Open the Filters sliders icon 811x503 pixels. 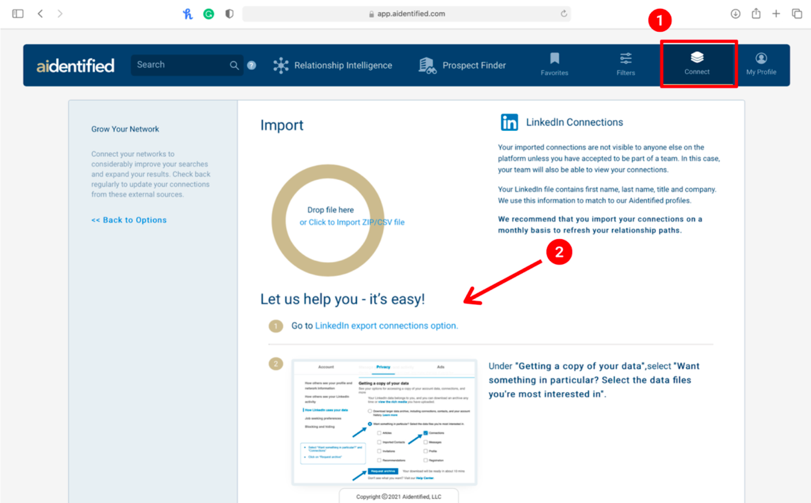(625, 59)
